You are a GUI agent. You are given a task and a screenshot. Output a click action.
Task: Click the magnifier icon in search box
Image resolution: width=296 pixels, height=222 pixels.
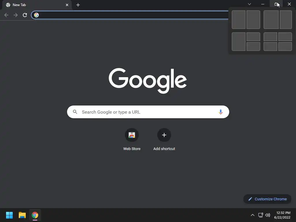point(75,112)
